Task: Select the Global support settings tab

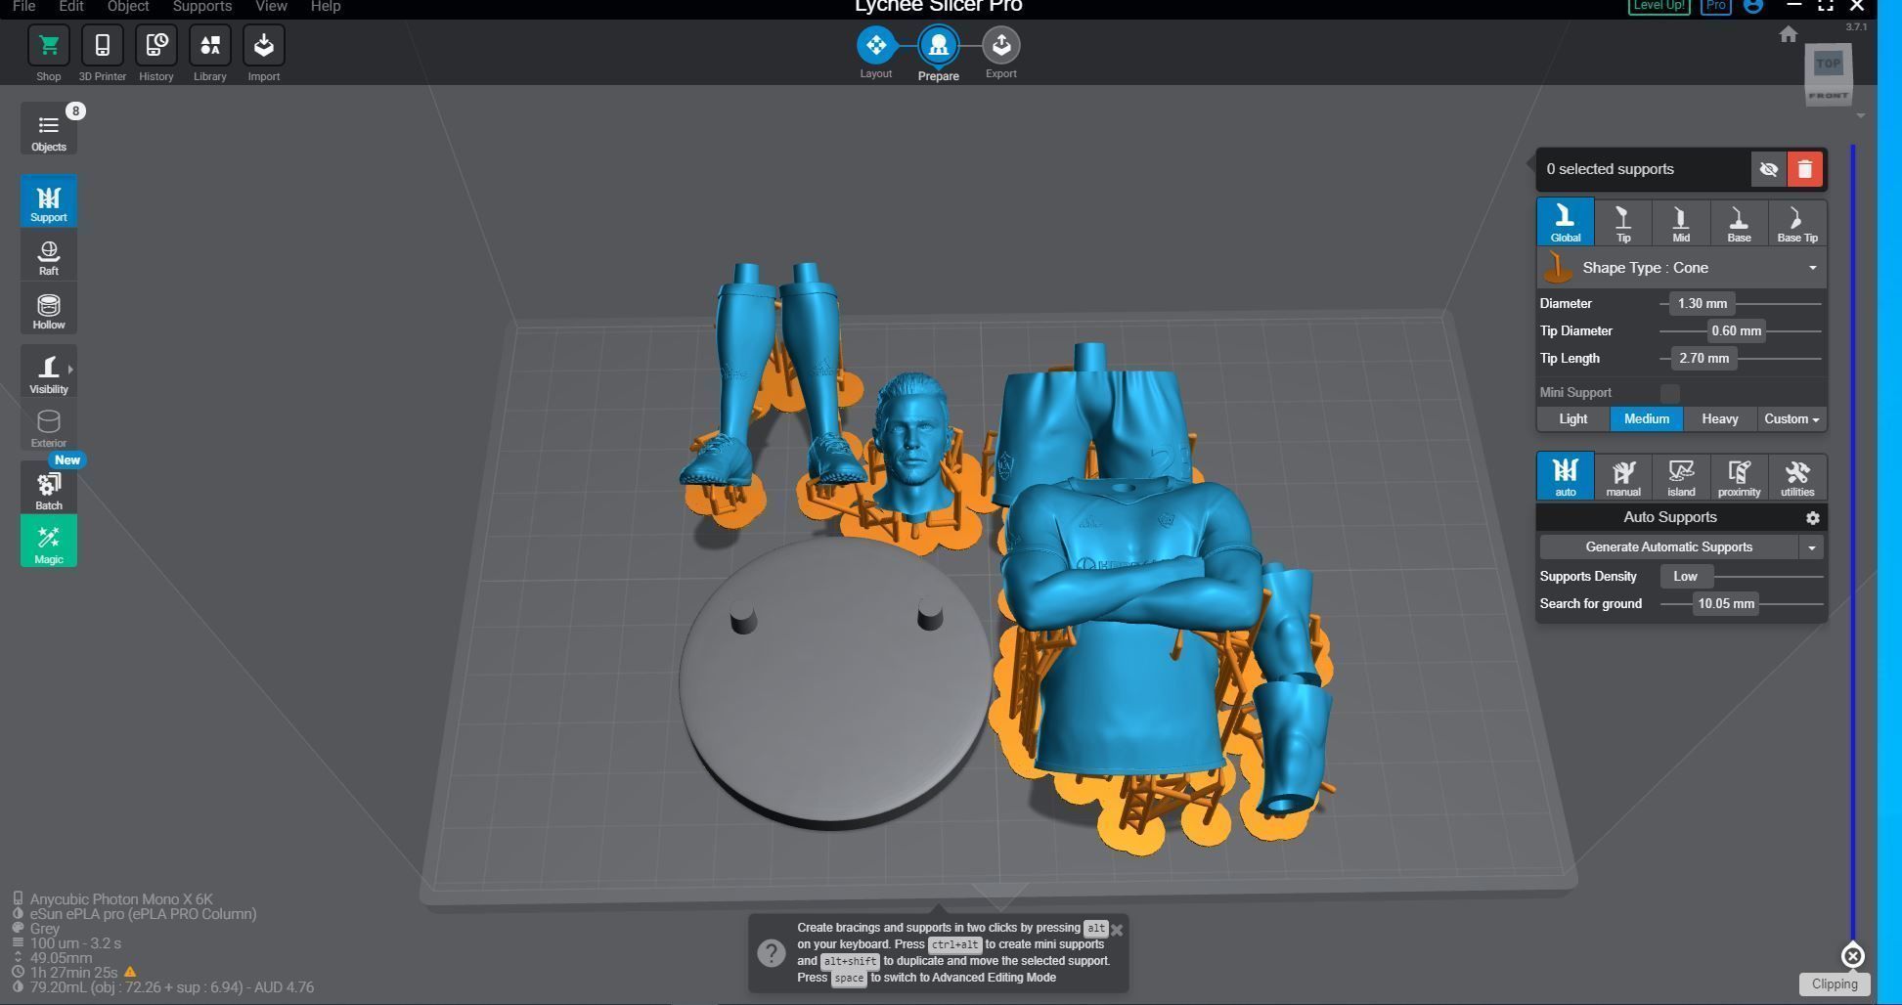Action: [1565, 222]
